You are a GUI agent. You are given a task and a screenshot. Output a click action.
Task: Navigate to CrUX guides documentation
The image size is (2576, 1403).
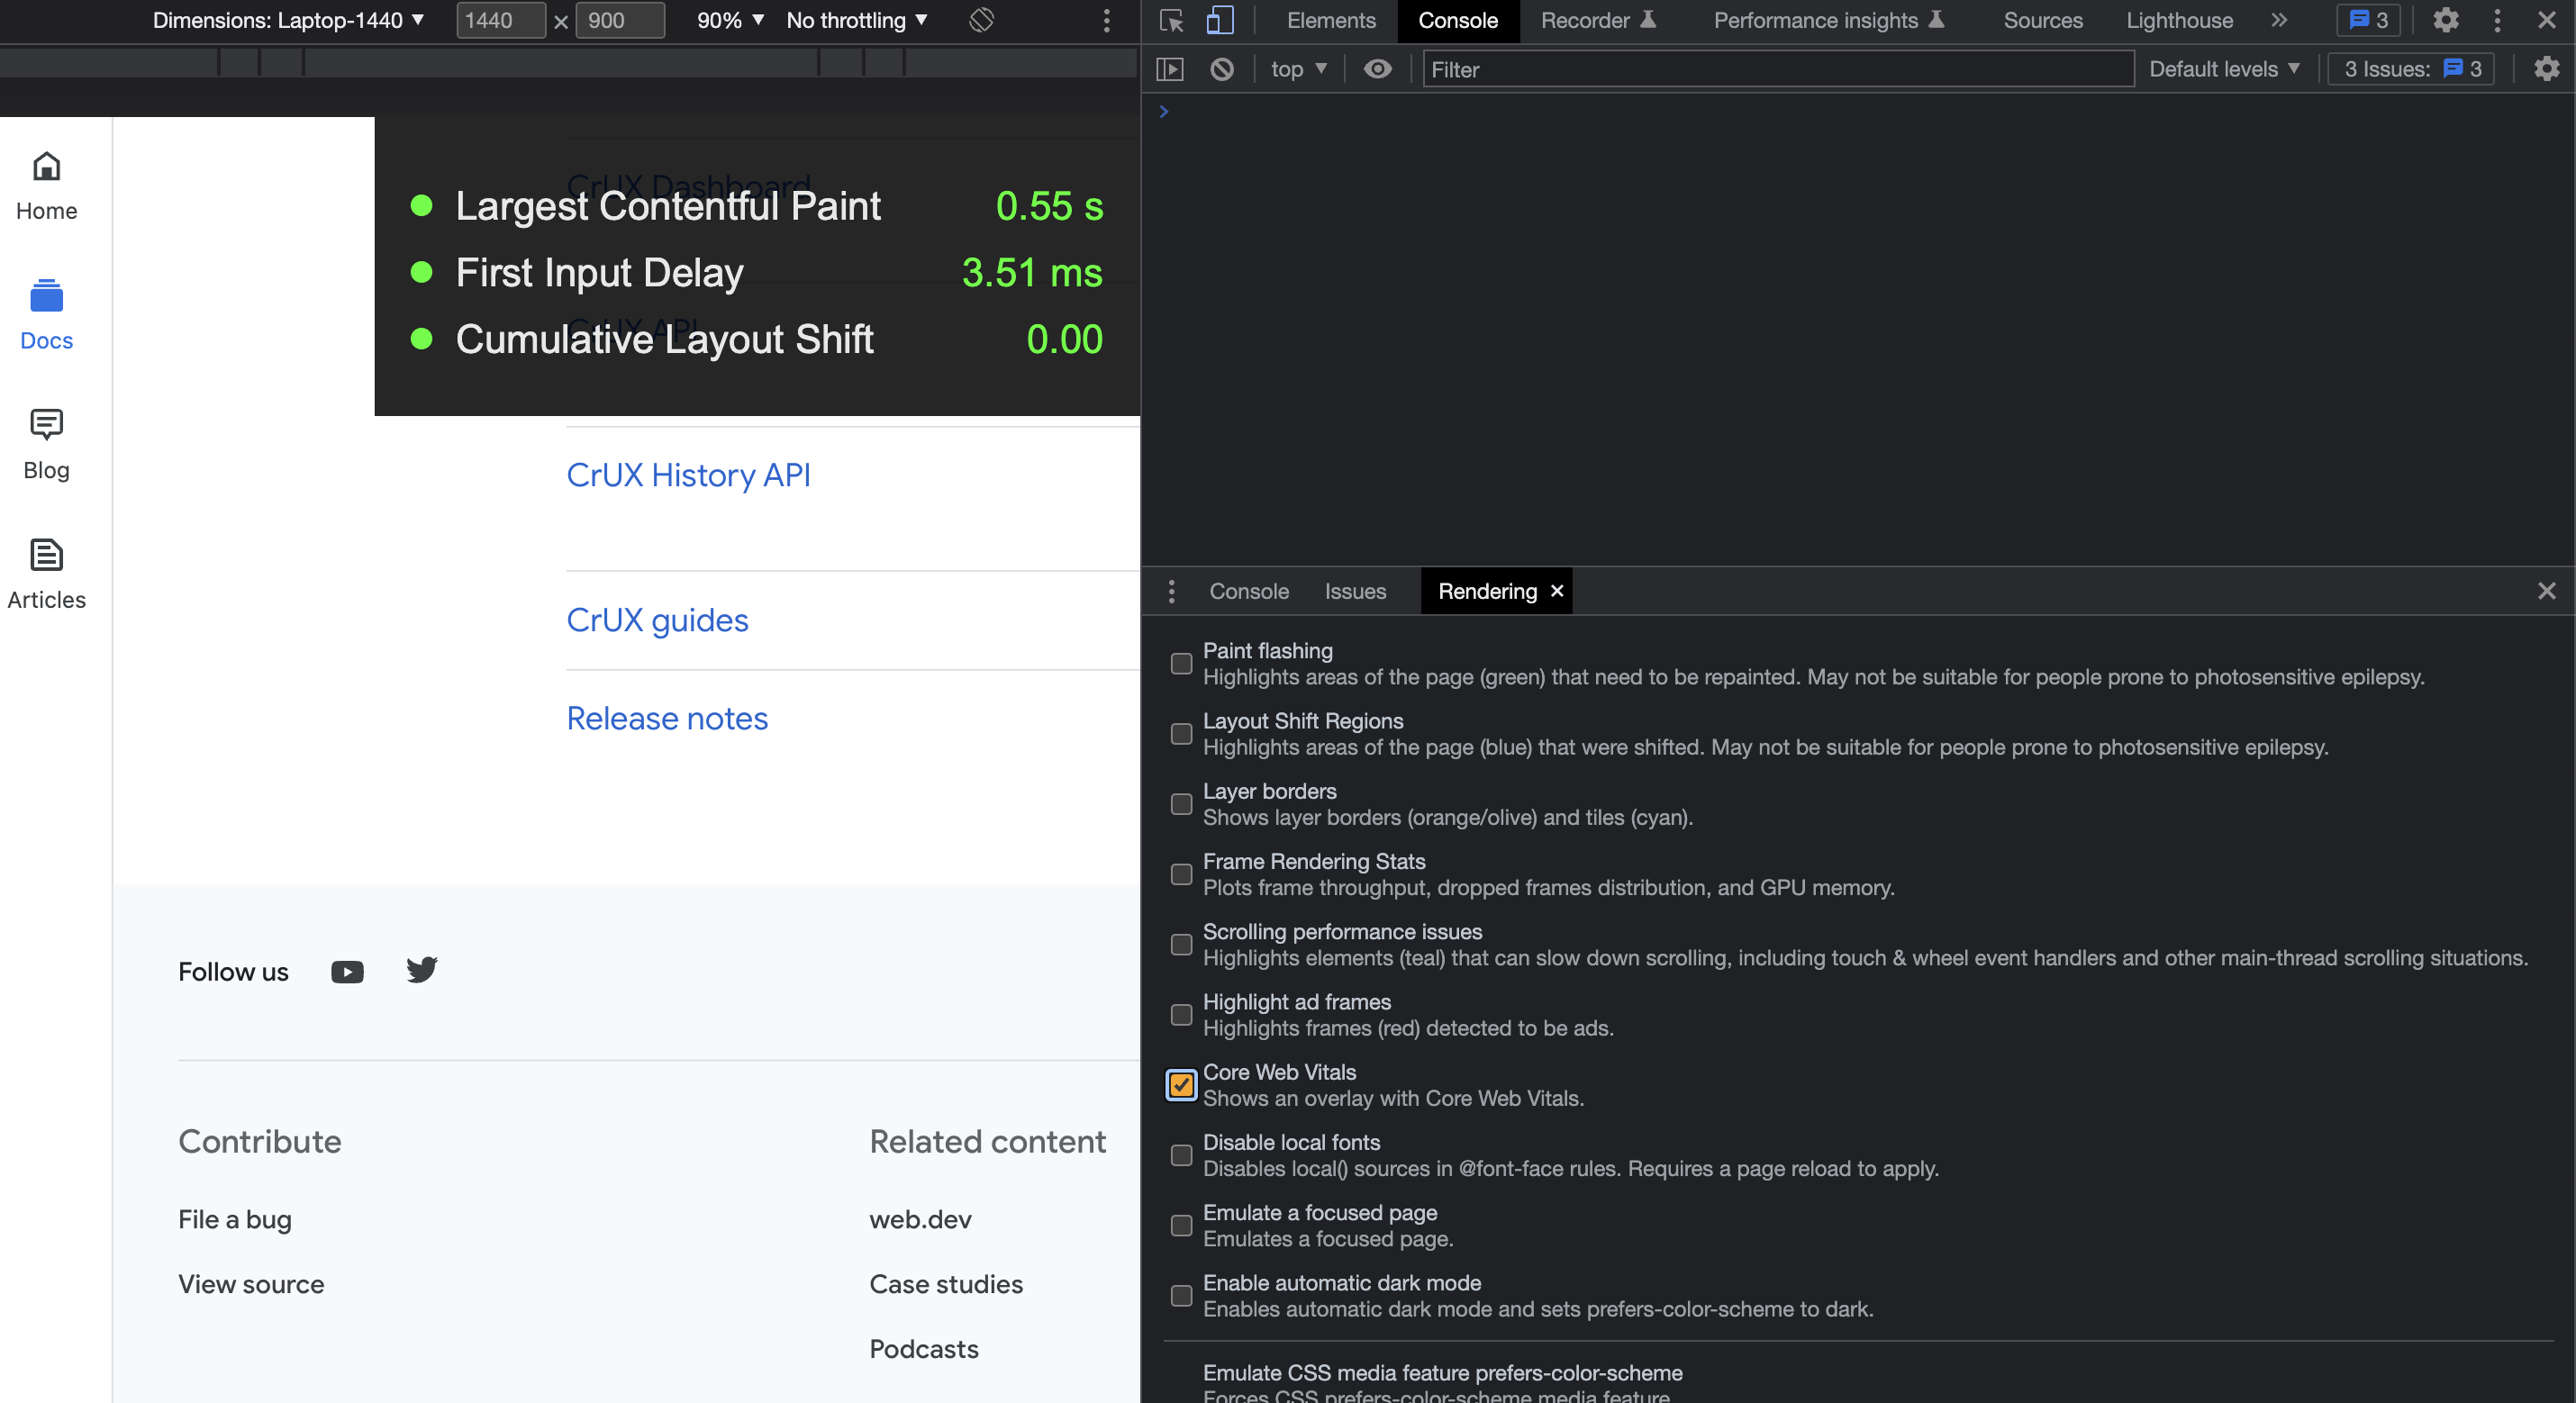(x=658, y=619)
